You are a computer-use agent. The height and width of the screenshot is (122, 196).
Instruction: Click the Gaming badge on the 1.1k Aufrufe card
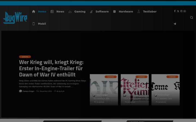(x=111, y=77)
